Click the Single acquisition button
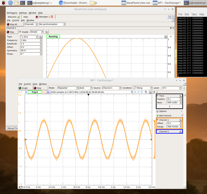 [23, 88]
